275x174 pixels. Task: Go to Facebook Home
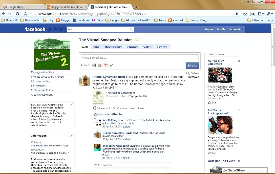[209, 29]
